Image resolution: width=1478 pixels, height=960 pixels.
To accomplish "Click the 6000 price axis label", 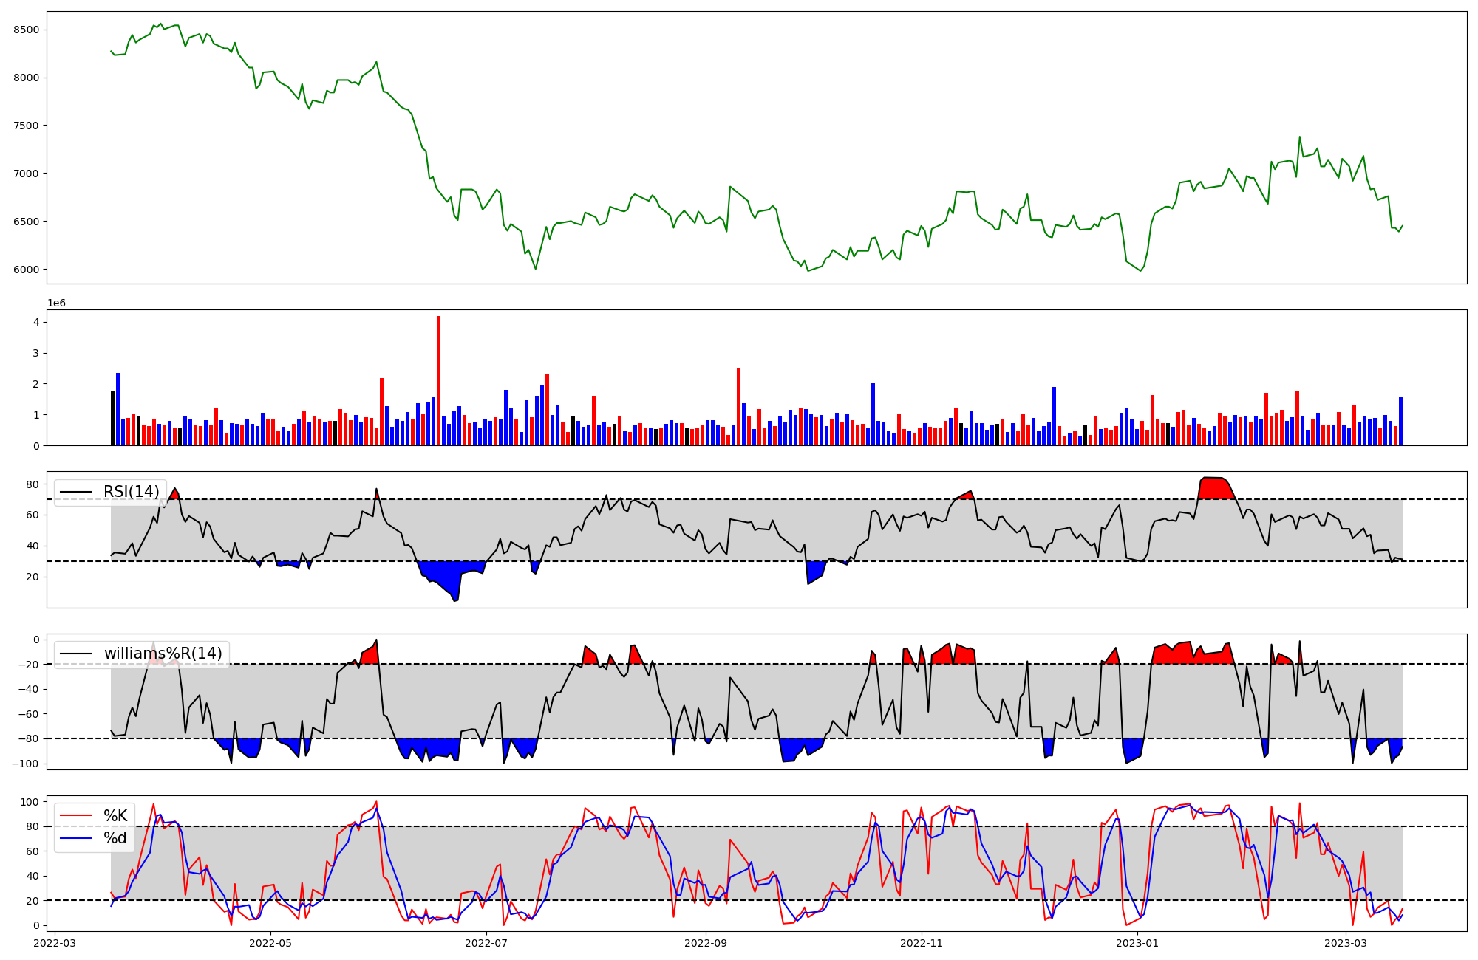I will tap(26, 270).
